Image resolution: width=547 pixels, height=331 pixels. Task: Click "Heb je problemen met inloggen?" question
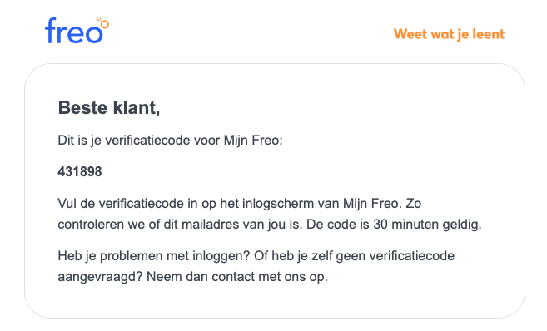click(154, 256)
